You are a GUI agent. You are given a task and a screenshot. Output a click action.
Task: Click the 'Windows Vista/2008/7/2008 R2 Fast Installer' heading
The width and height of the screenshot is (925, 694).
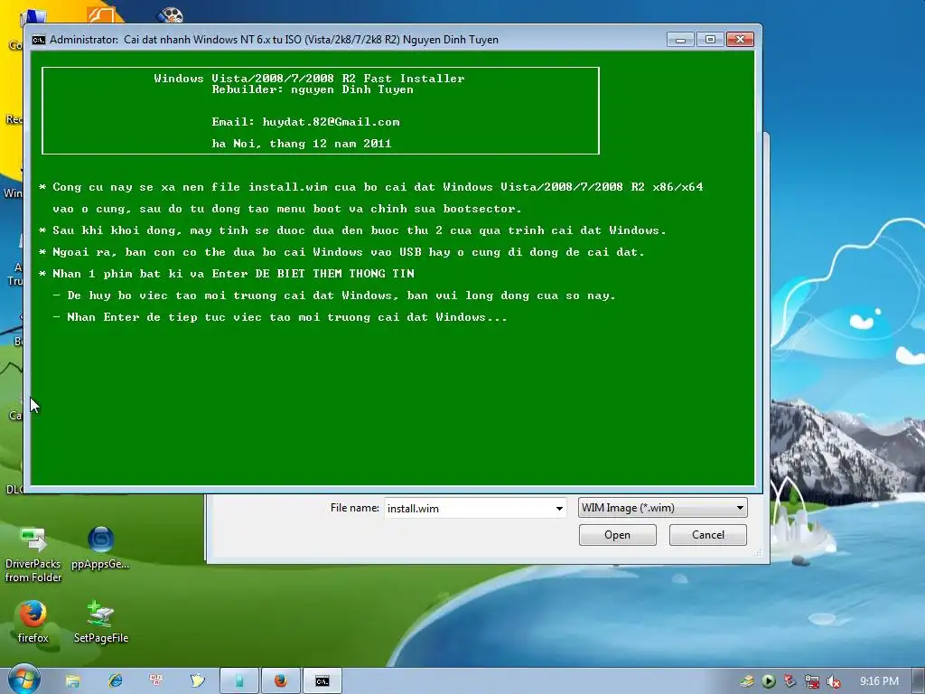[309, 78]
